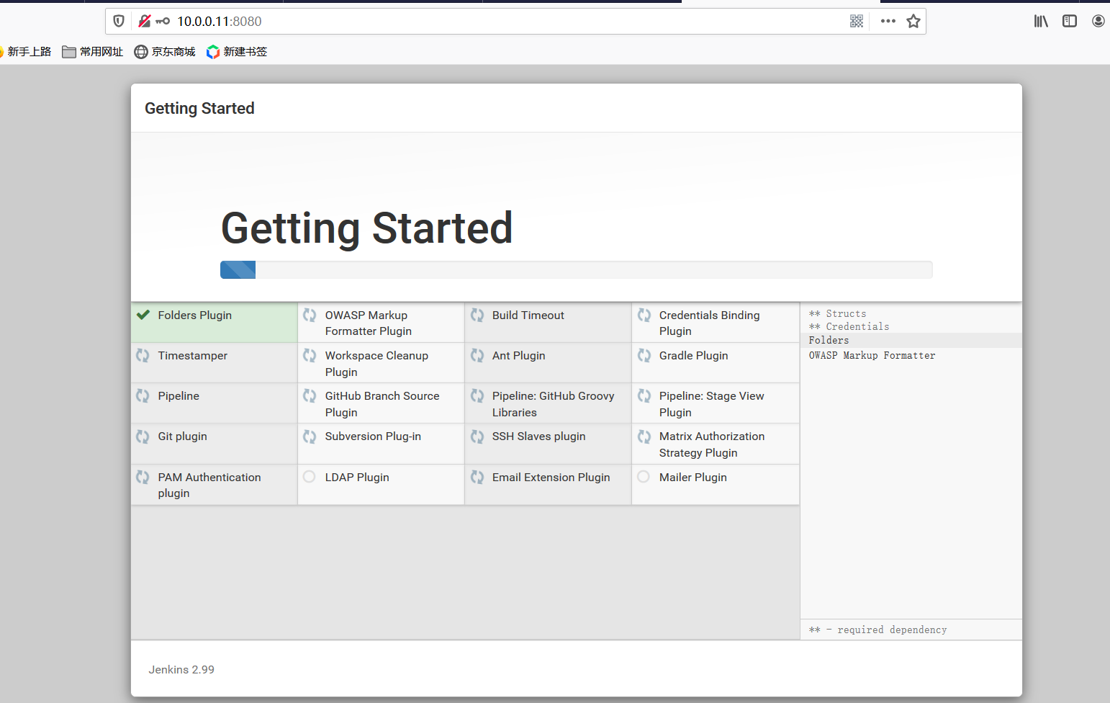Screen dimensions: 1110x703
Task: Click the large 'Getting Started' heading
Action: click(x=367, y=228)
